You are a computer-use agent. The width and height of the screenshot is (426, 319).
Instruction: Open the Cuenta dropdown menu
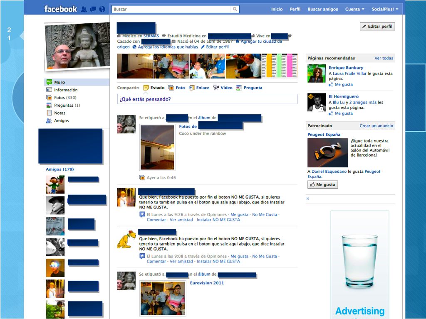click(x=354, y=9)
